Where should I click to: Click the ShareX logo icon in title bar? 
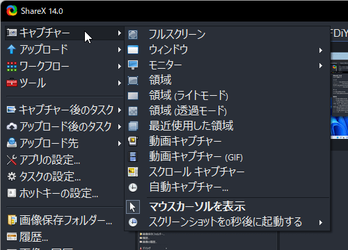coord(12,10)
